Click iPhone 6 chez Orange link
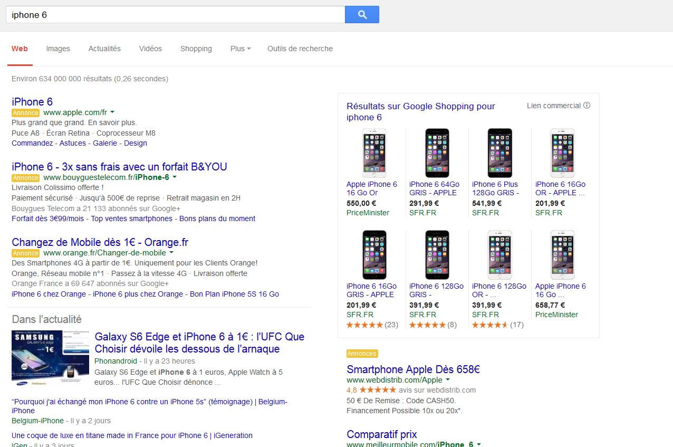 pyautogui.click(x=49, y=294)
